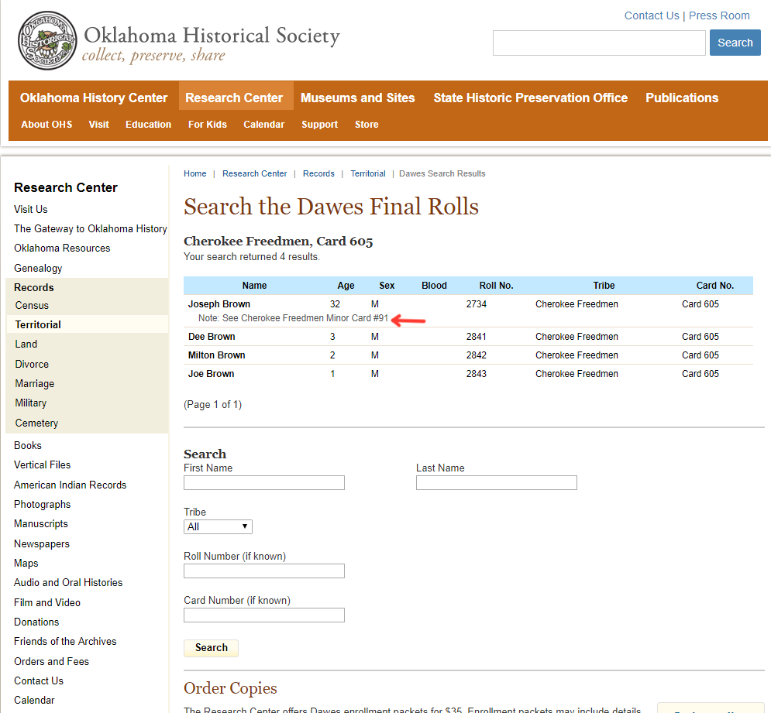Open the For Kids nav item
Image resolution: width=771 pixels, height=713 pixels.
(x=207, y=125)
